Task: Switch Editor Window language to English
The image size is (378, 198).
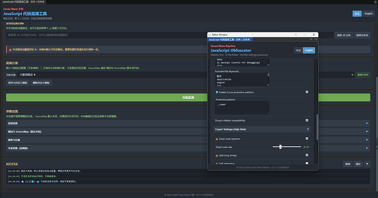Action: (309, 50)
